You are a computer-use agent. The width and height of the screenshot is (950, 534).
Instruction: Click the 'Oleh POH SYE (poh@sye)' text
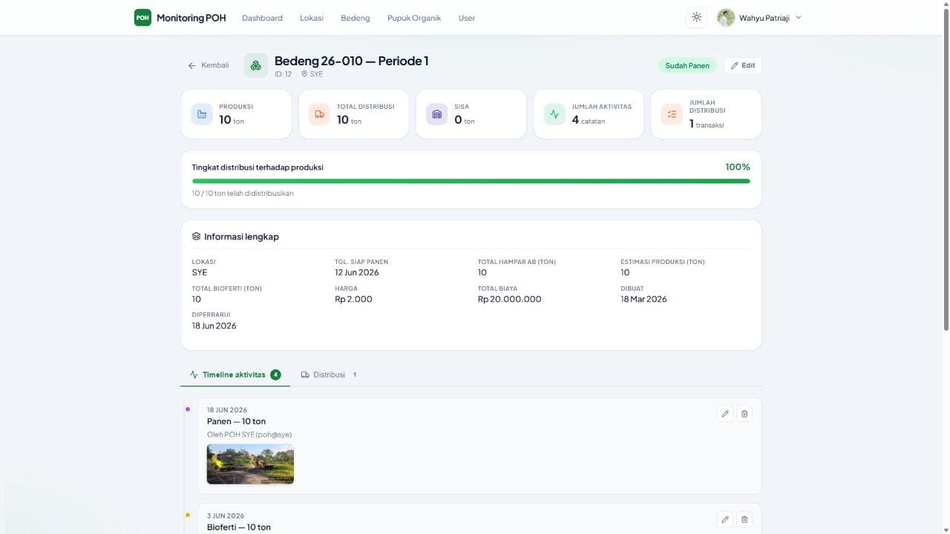point(249,435)
